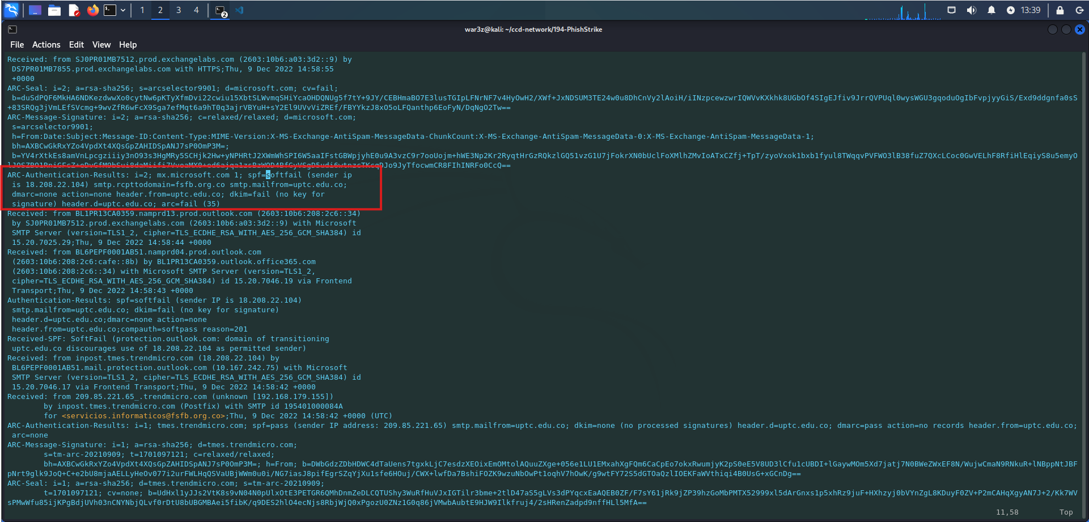The height and width of the screenshot is (522, 1089).
Task: Open the Actions menu
Action: (46, 45)
